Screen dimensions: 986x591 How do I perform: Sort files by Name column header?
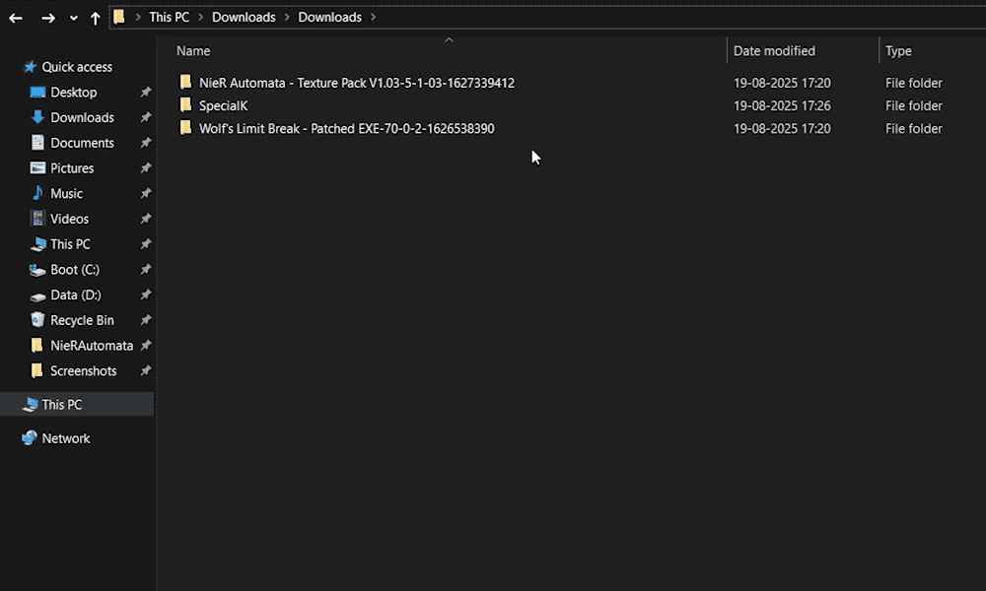coord(193,50)
